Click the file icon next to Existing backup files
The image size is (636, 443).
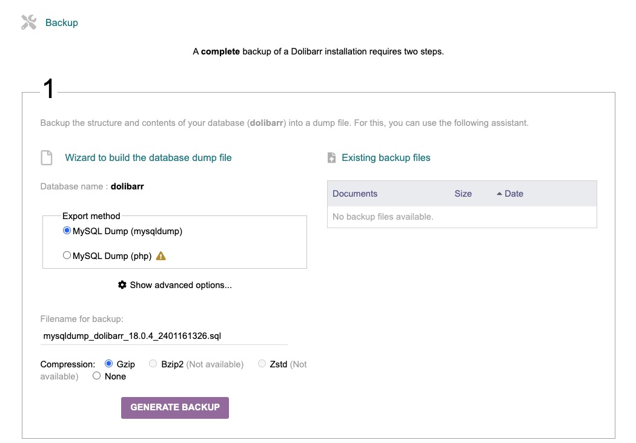[x=331, y=157]
